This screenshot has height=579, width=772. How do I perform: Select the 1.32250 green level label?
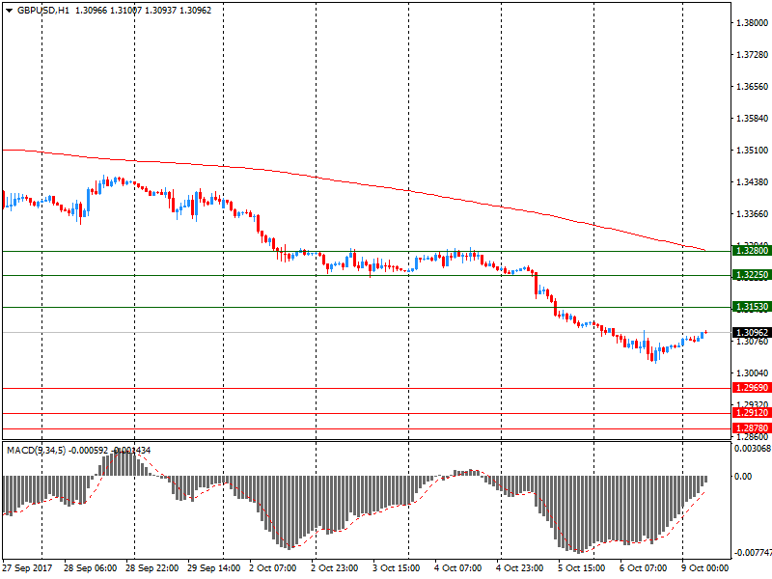(x=752, y=275)
